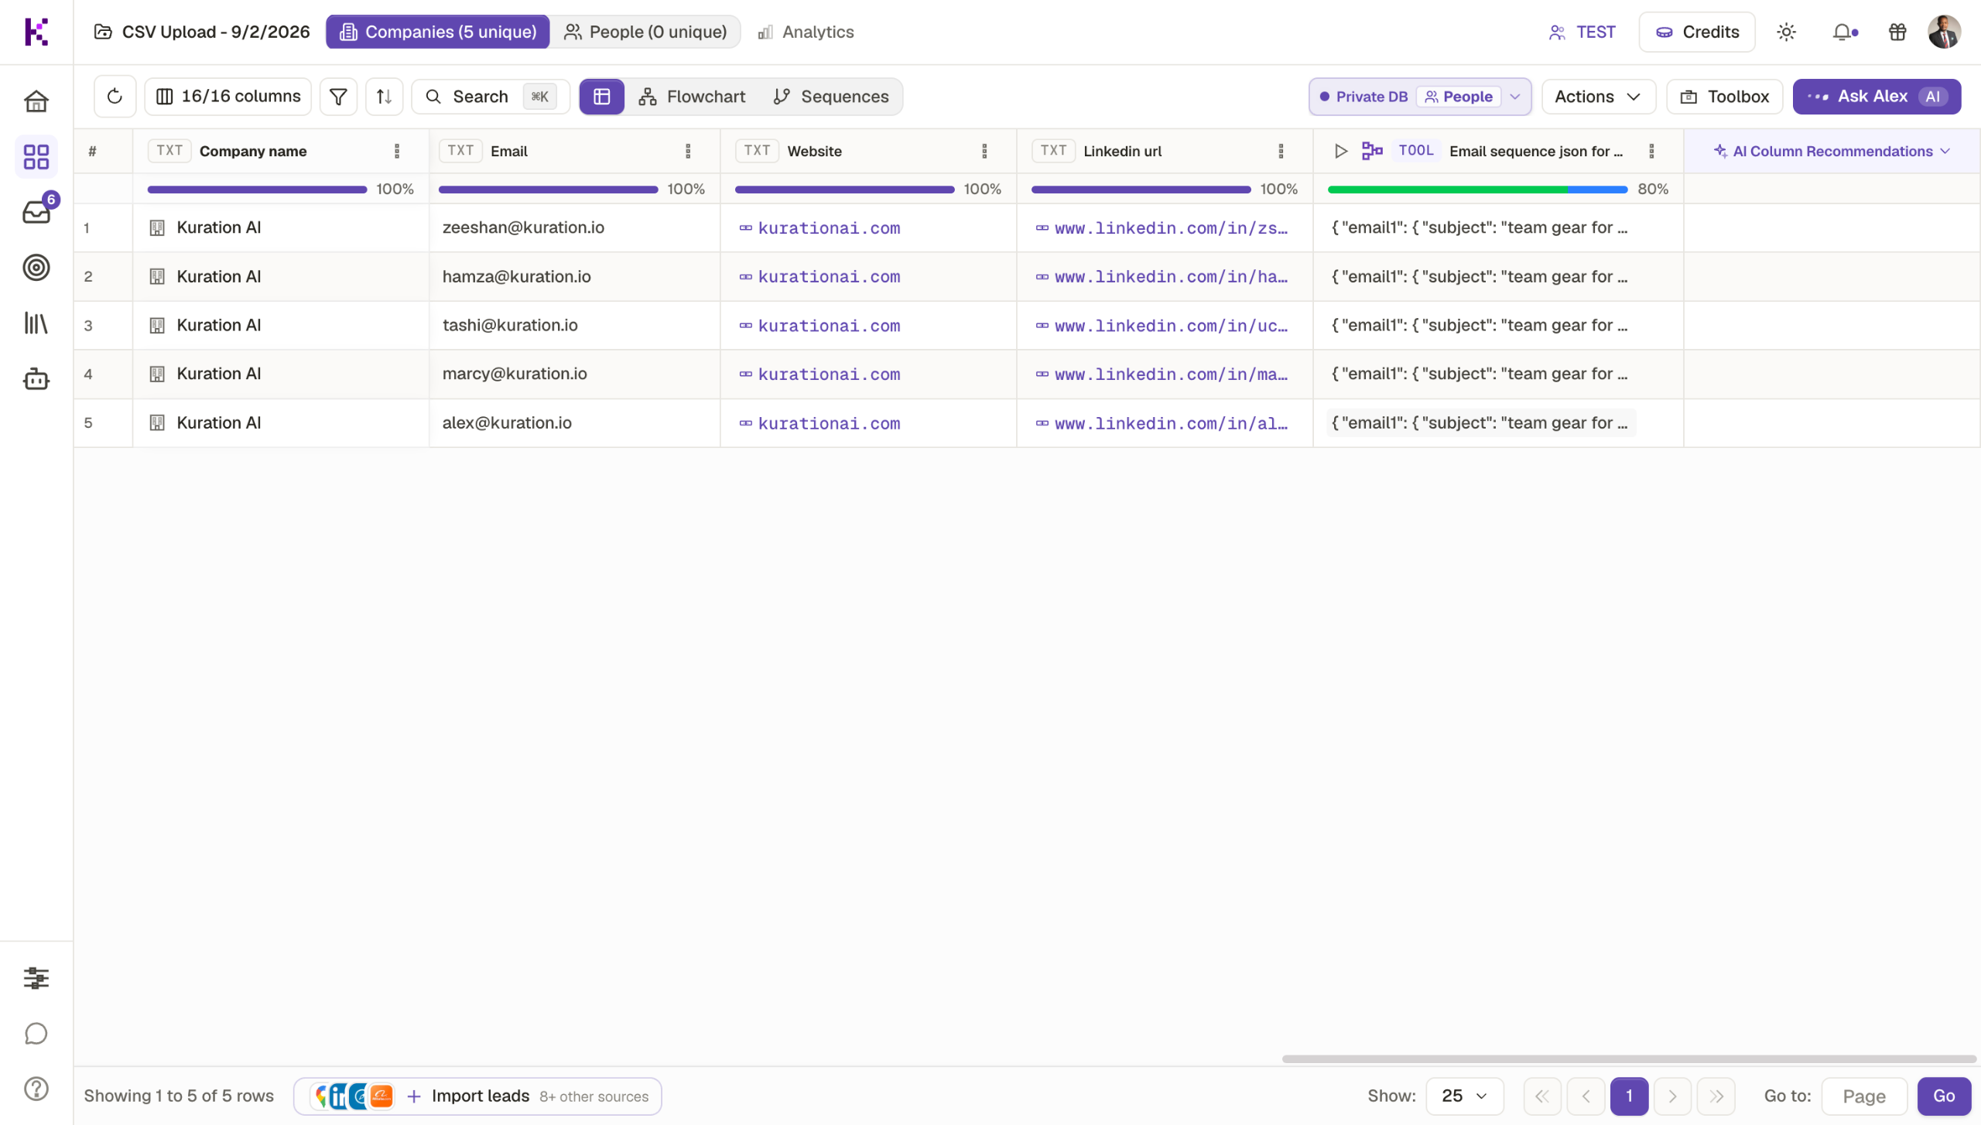The height and width of the screenshot is (1125, 1981).
Task: Toggle the light theme sun icon
Action: coord(1787,32)
